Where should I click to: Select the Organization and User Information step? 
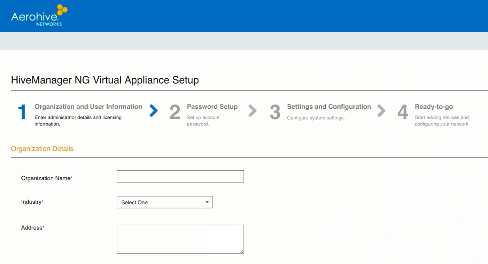click(88, 107)
